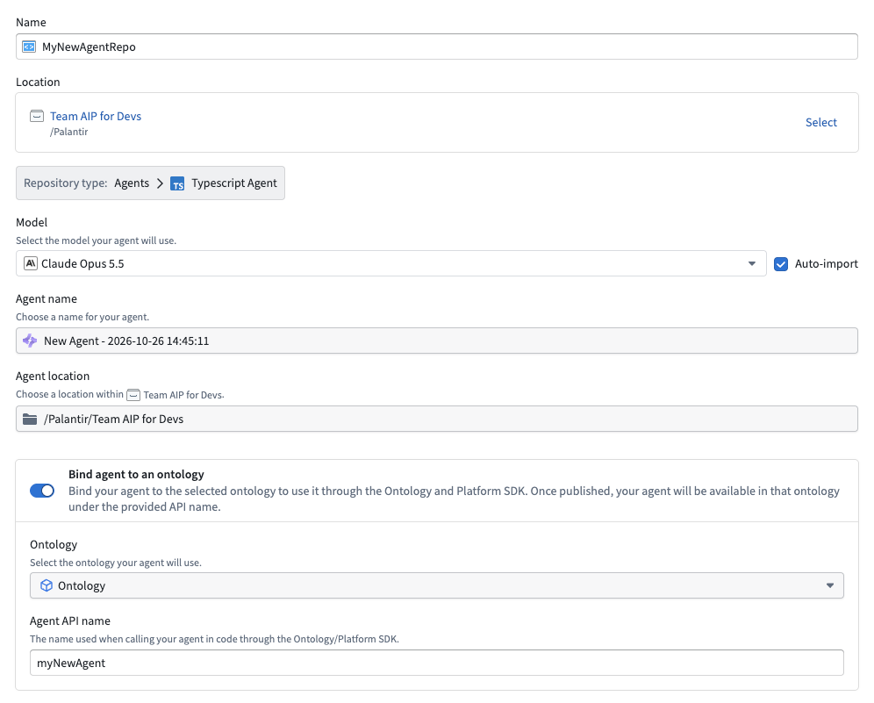Click Agents in the repository type breadcrumb

132,183
